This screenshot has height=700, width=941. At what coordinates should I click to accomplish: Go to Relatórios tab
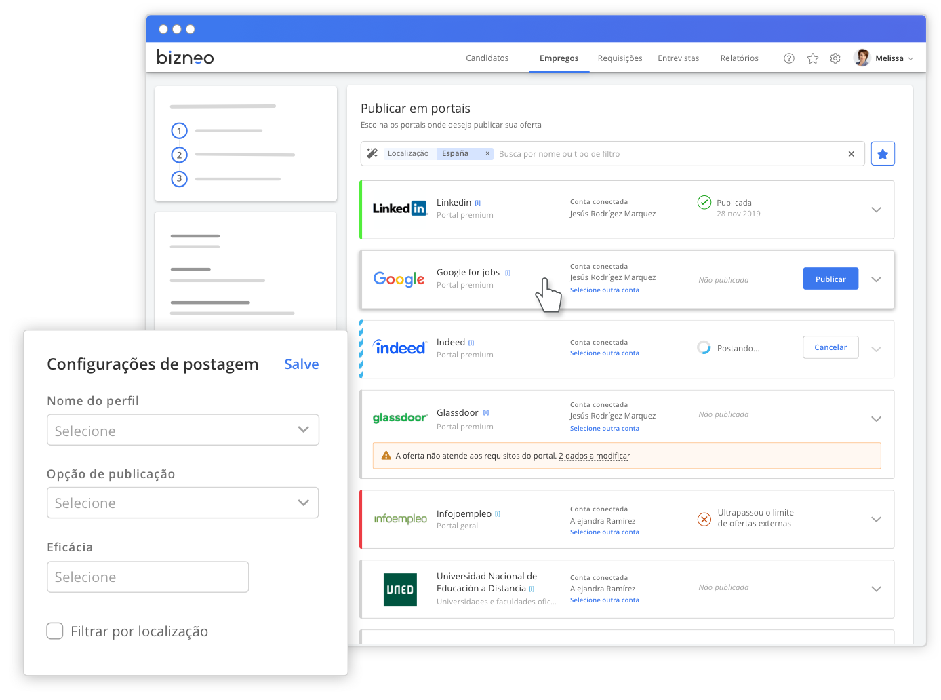tap(739, 58)
